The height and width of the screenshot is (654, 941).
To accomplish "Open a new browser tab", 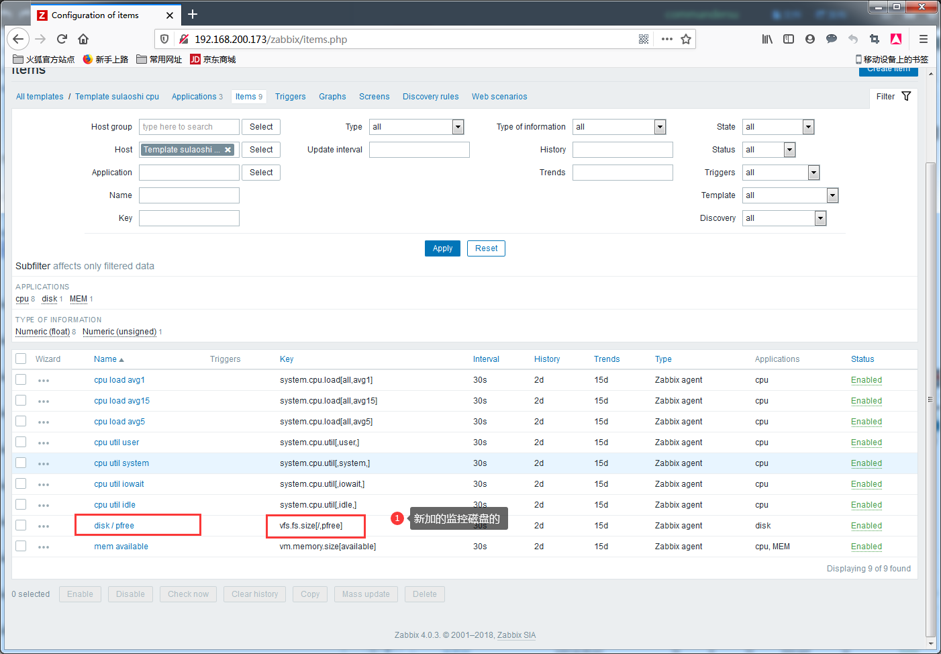I will [193, 14].
